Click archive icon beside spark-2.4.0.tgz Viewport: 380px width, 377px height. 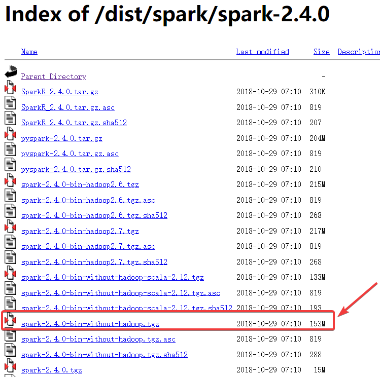tap(10, 366)
